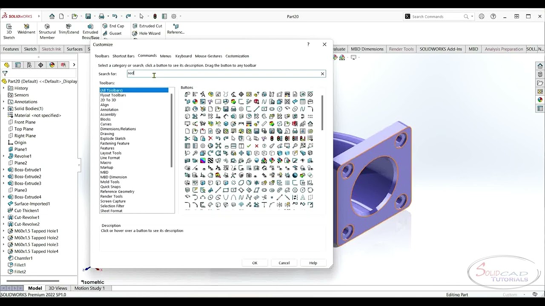Image resolution: width=545 pixels, height=306 pixels.
Task: Switch to the Menus tab in Customize
Action: click(166, 56)
